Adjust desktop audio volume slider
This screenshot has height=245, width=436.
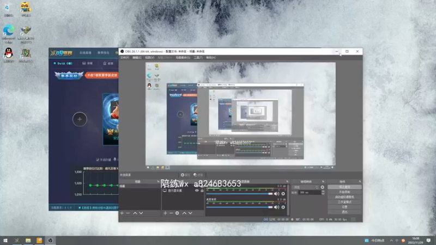(239, 207)
